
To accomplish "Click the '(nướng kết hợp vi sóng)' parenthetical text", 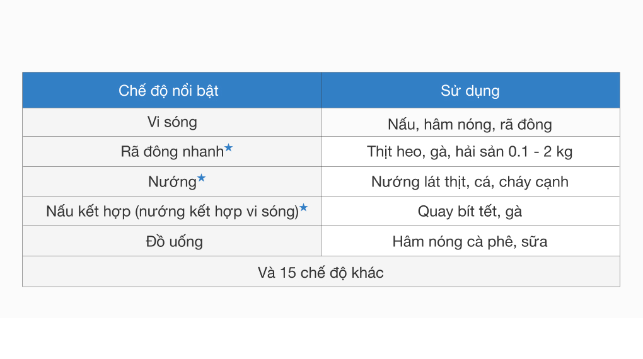I will click(216, 212).
